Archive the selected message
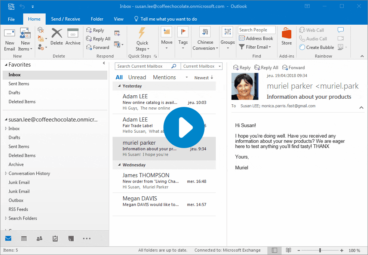This screenshot has height=255, width=368. pos(73,37)
